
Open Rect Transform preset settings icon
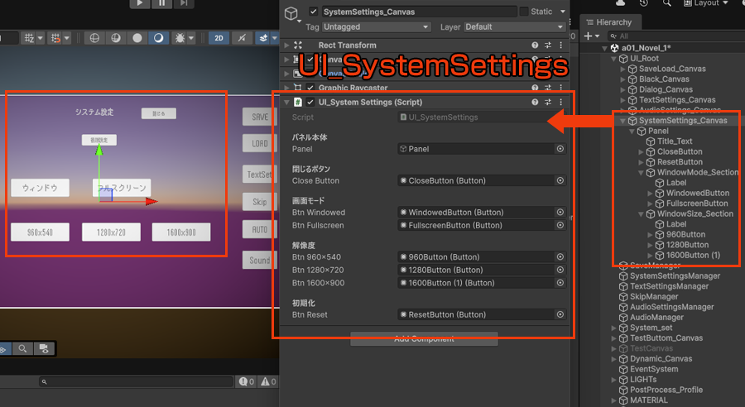coord(548,45)
